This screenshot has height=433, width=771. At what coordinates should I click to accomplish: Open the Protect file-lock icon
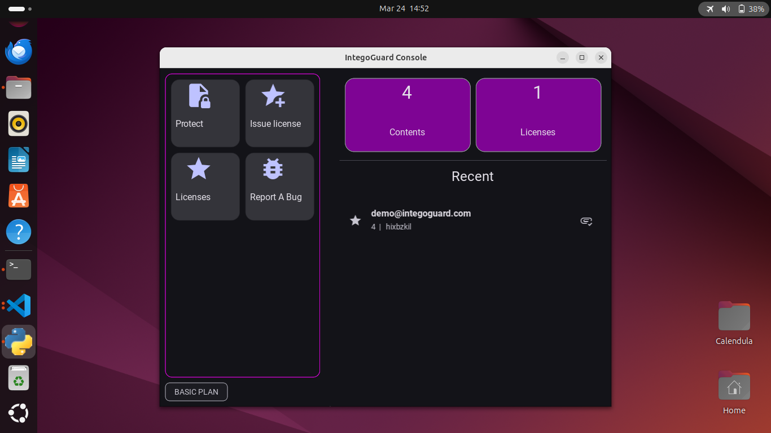[199, 96]
